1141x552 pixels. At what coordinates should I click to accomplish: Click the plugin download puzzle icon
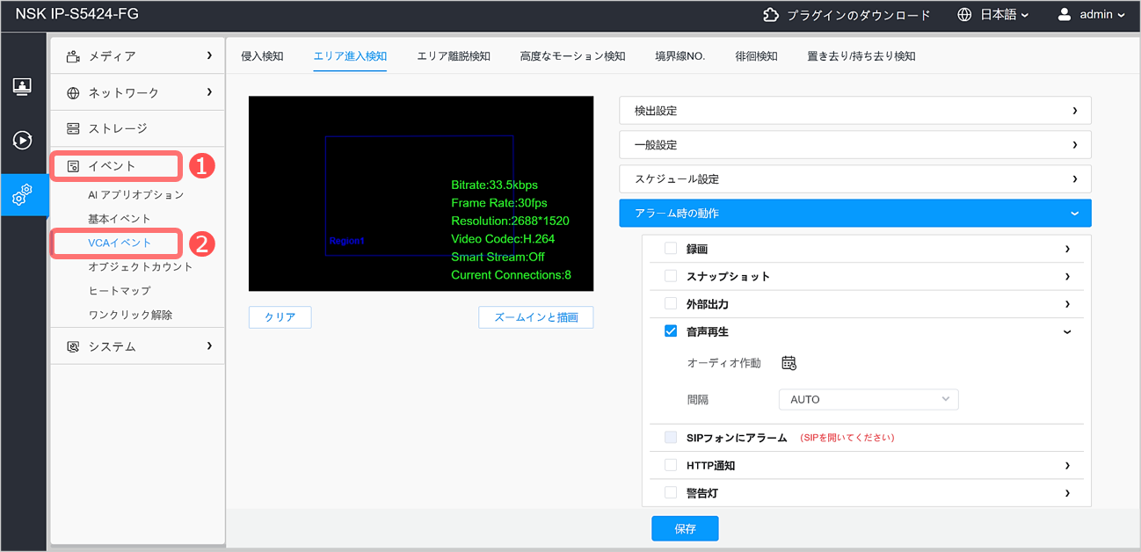click(771, 15)
